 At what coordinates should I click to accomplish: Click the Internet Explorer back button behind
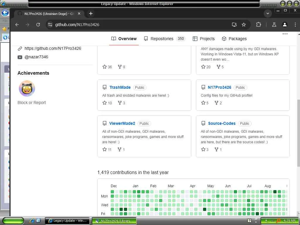tap(5, 13)
